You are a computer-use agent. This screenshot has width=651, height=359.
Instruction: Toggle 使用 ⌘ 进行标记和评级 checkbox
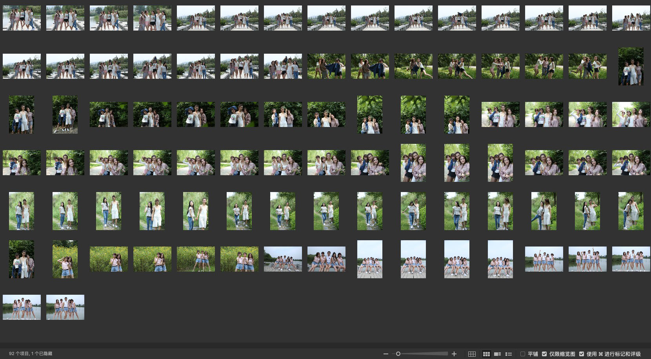point(582,354)
